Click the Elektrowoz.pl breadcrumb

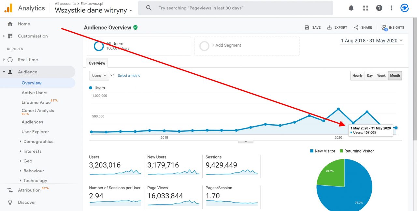[92, 4]
